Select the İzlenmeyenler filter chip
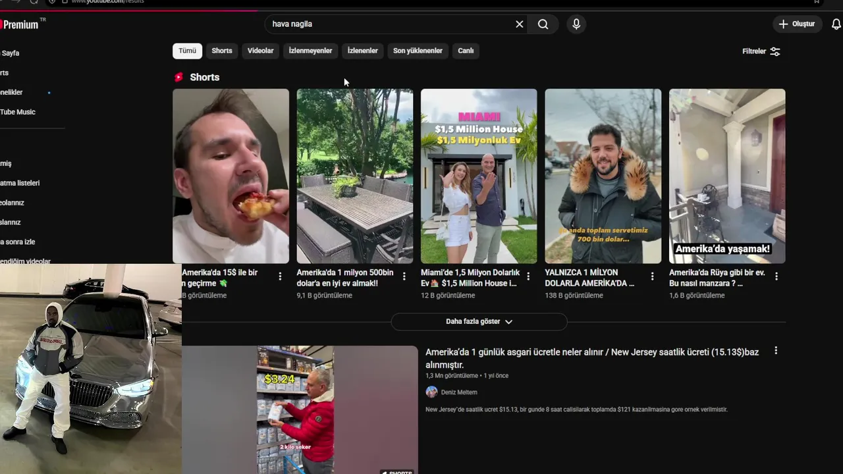 (310, 51)
